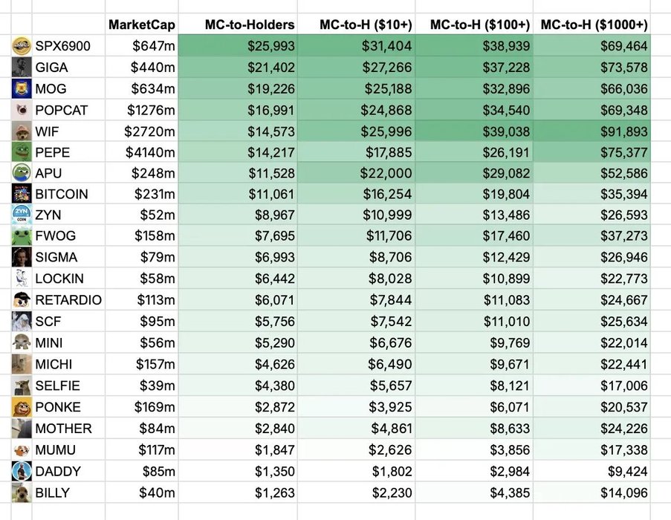Click the MOG cat icon
Image resolution: width=671 pixels, height=520 pixels.
(x=22, y=88)
